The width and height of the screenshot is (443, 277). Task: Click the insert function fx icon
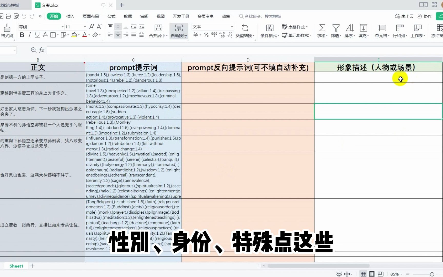pyautogui.click(x=42, y=50)
